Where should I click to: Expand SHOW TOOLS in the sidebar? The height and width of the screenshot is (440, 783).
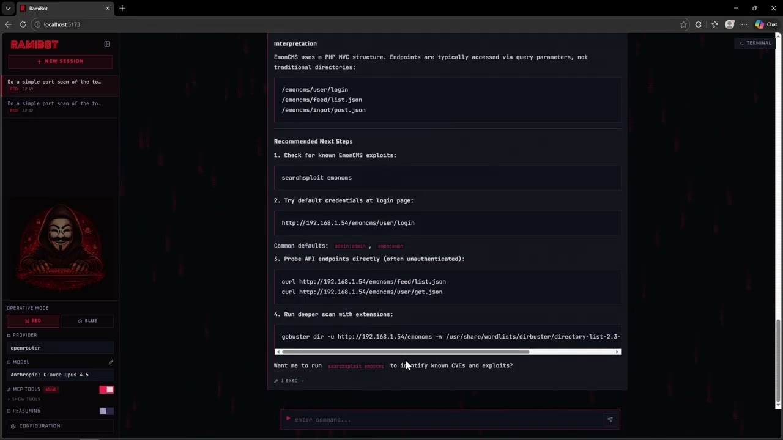pyautogui.click(x=26, y=399)
